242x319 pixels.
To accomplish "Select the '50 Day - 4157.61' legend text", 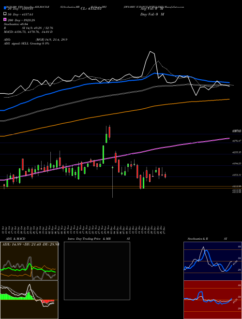I will (21, 14).
